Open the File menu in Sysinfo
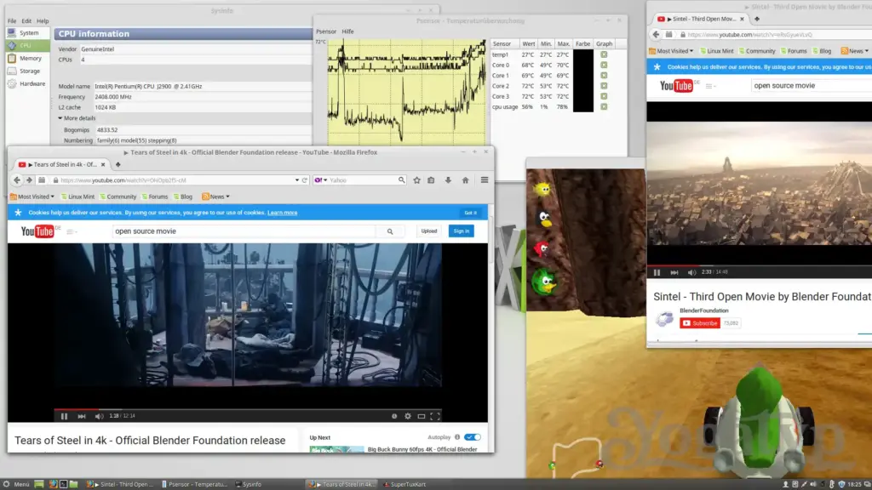The height and width of the screenshot is (490, 872). pyautogui.click(x=12, y=21)
